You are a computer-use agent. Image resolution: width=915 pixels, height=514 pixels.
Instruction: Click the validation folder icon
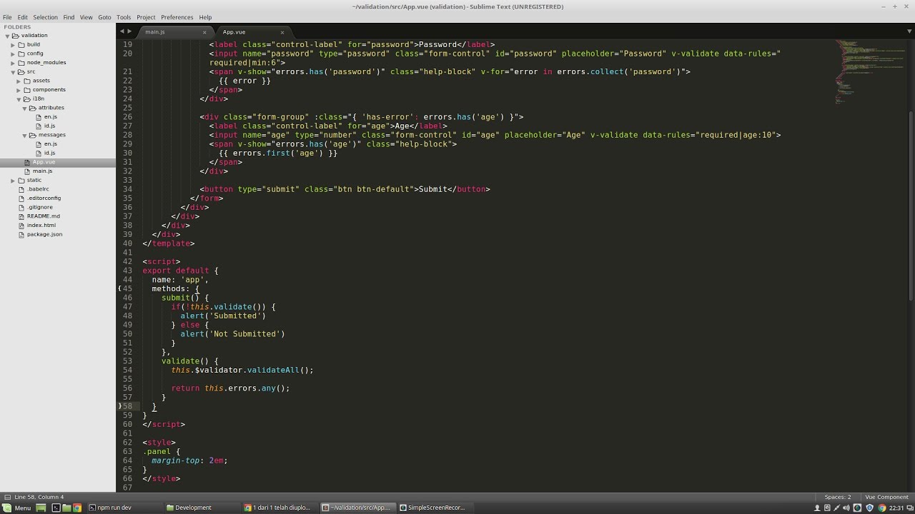click(x=16, y=35)
